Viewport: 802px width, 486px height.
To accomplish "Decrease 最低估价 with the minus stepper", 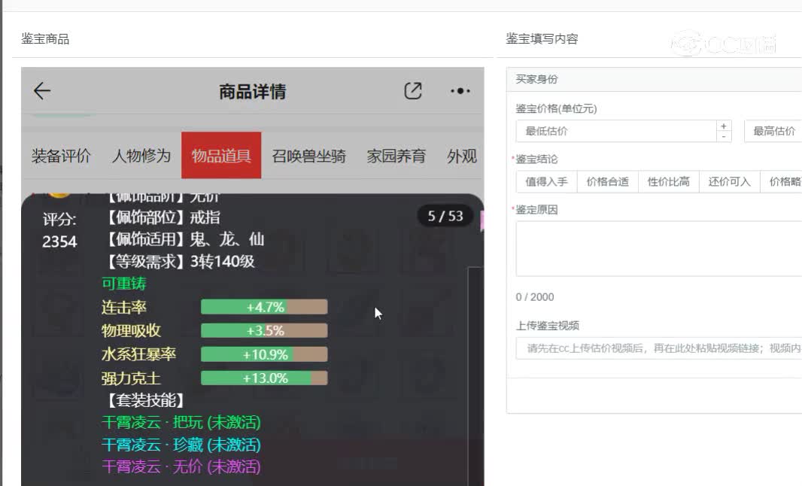I will click(724, 137).
